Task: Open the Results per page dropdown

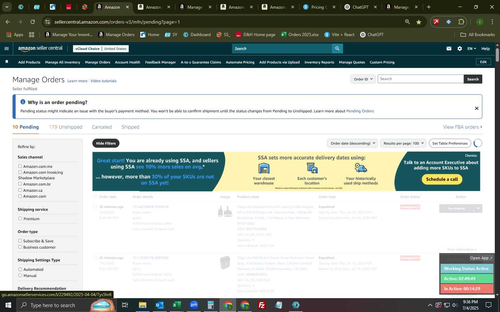Action: tap(403, 143)
